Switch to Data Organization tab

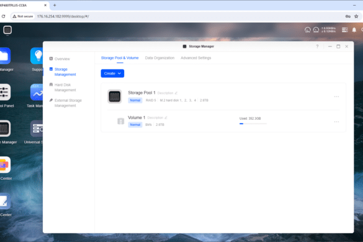click(159, 58)
